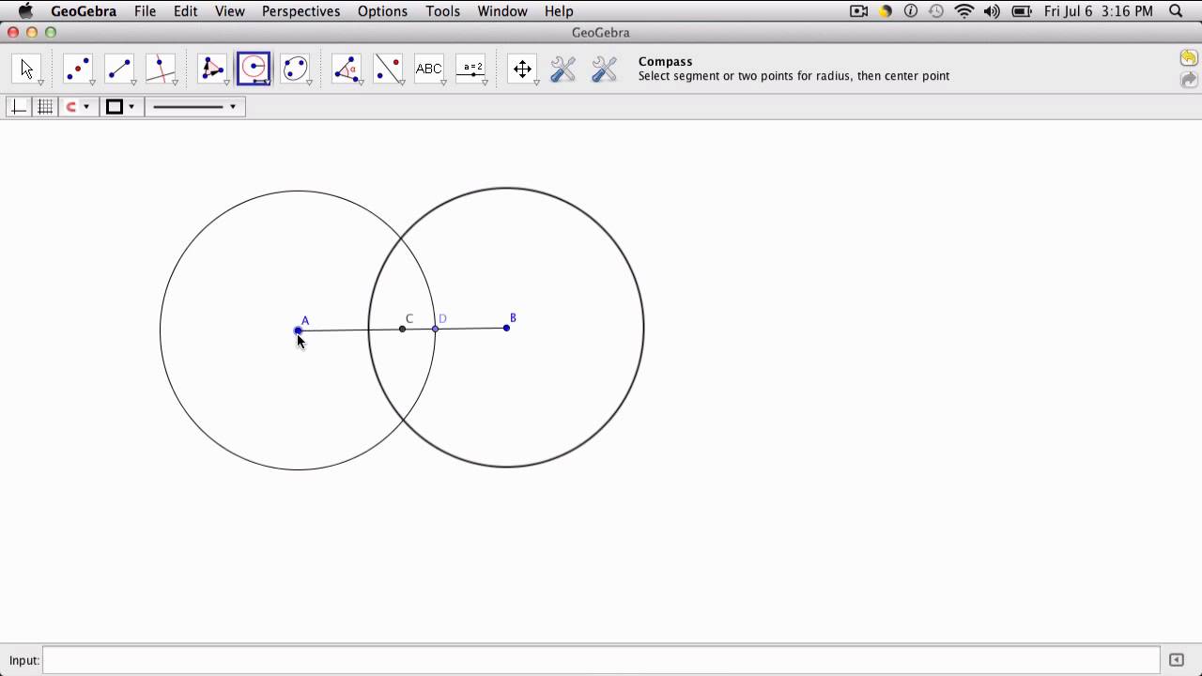This screenshot has height=676, width=1202.
Task: Open the input help button beside the Input bar
Action: pos(1176,660)
